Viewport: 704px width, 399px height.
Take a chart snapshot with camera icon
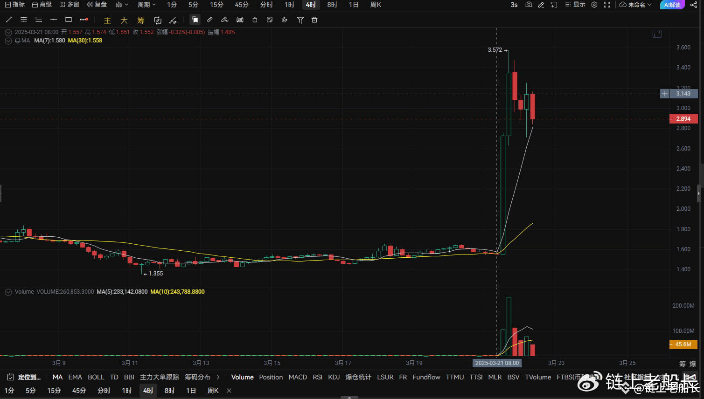coord(529,5)
